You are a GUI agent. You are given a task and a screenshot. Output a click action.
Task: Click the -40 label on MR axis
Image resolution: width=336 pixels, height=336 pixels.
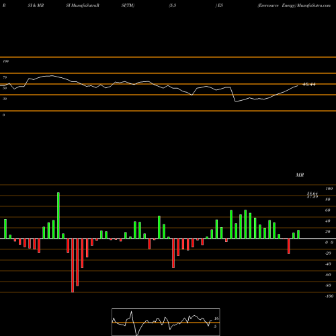(x=328, y=264)
